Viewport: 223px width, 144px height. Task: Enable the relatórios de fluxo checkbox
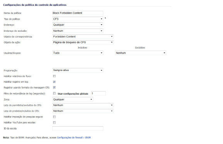pyautogui.click(x=54, y=76)
